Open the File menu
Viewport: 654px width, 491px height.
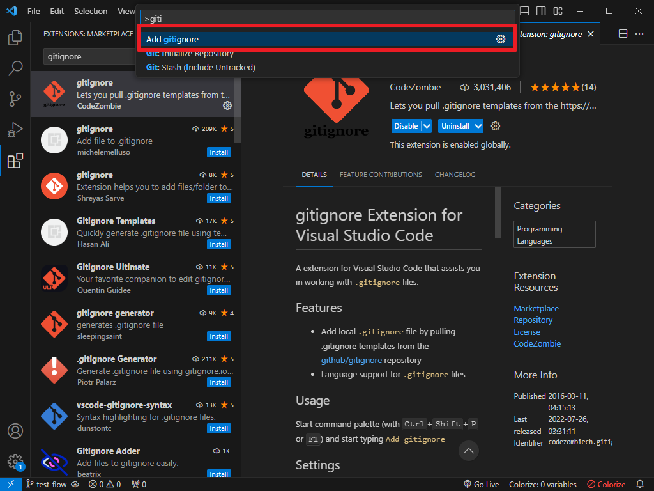(33, 12)
